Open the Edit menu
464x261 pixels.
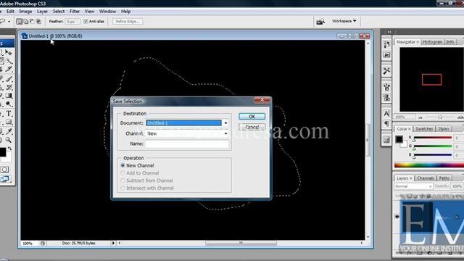coord(10,12)
